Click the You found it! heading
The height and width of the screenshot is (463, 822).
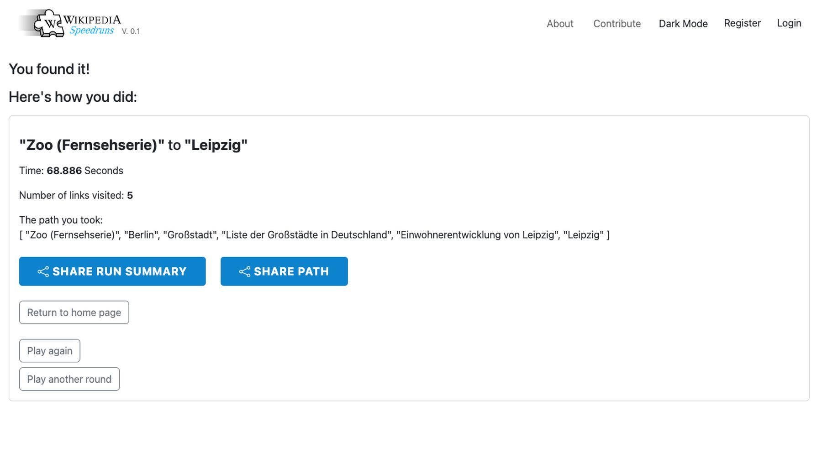49,69
